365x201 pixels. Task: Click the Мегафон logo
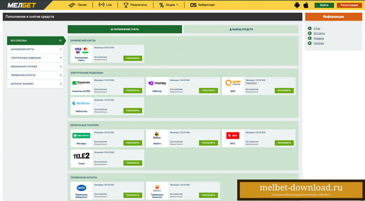(x=81, y=136)
